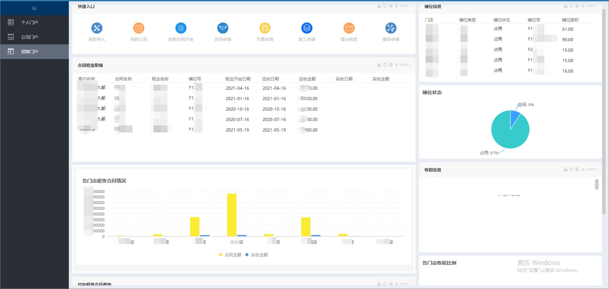Click the 收租信息 panel scrollbar

tap(596, 184)
